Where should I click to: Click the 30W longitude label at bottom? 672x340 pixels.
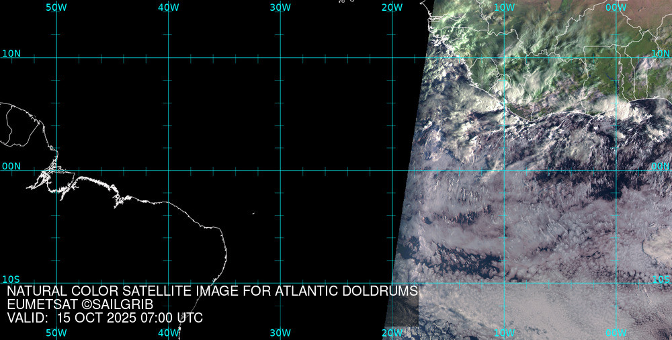[280, 333]
